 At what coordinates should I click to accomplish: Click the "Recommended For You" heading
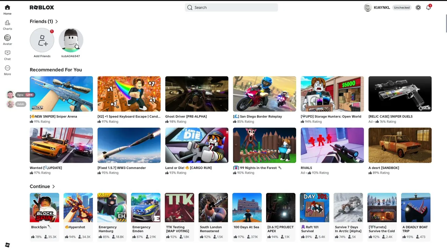click(x=56, y=70)
